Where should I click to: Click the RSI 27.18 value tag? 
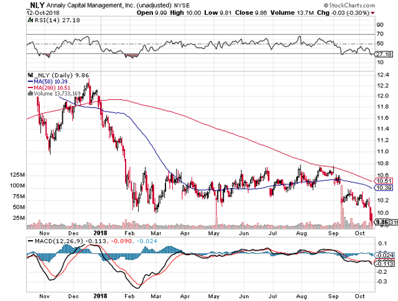(x=384, y=54)
